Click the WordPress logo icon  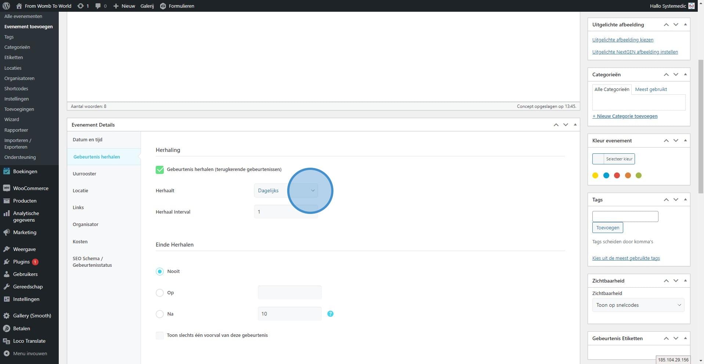tap(6, 6)
